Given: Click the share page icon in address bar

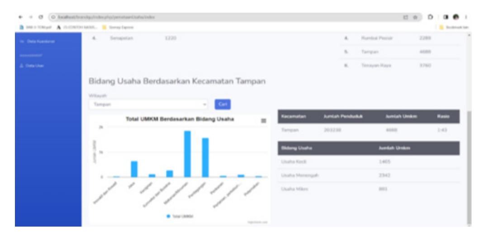Looking at the screenshot, I should coord(407,18).
